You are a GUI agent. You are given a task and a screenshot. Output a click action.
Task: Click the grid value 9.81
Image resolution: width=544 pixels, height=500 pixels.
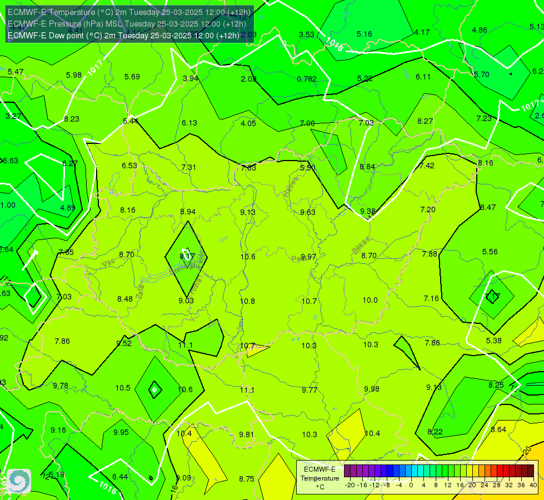pyautogui.click(x=247, y=434)
